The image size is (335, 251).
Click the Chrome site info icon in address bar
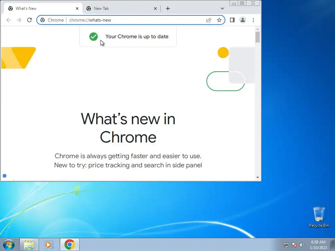43,20
